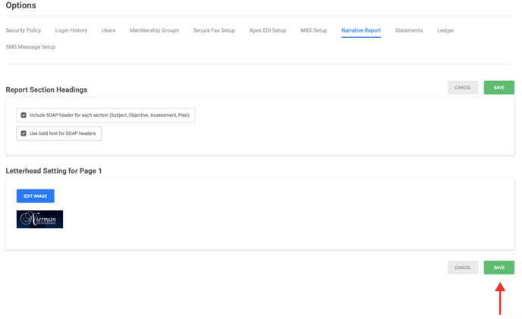Image resolution: width=522 pixels, height=319 pixels.
Task: Open the MBS Setup tab
Action: (x=313, y=30)
